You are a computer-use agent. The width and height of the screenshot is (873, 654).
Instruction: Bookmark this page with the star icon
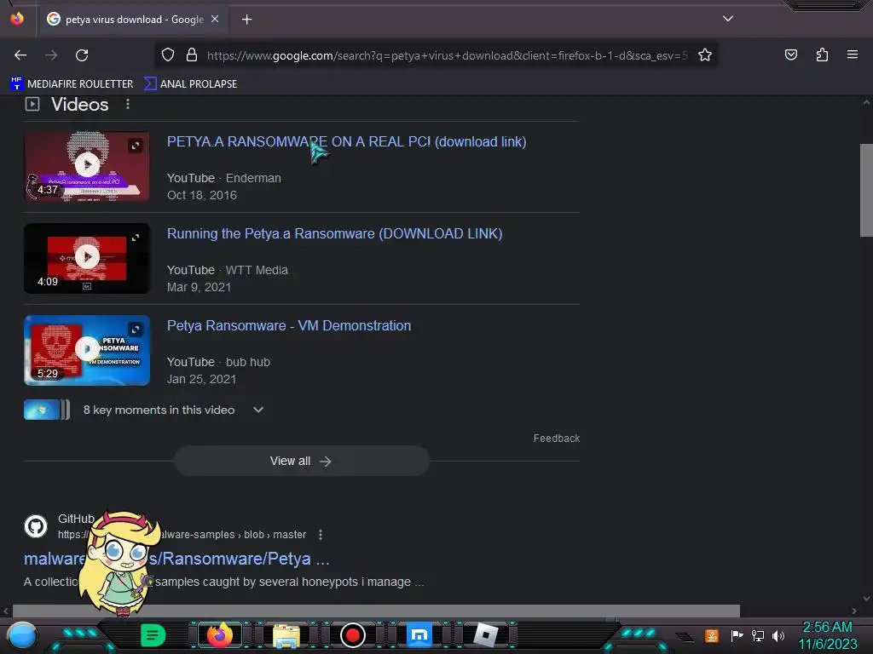tap(705, 55)
